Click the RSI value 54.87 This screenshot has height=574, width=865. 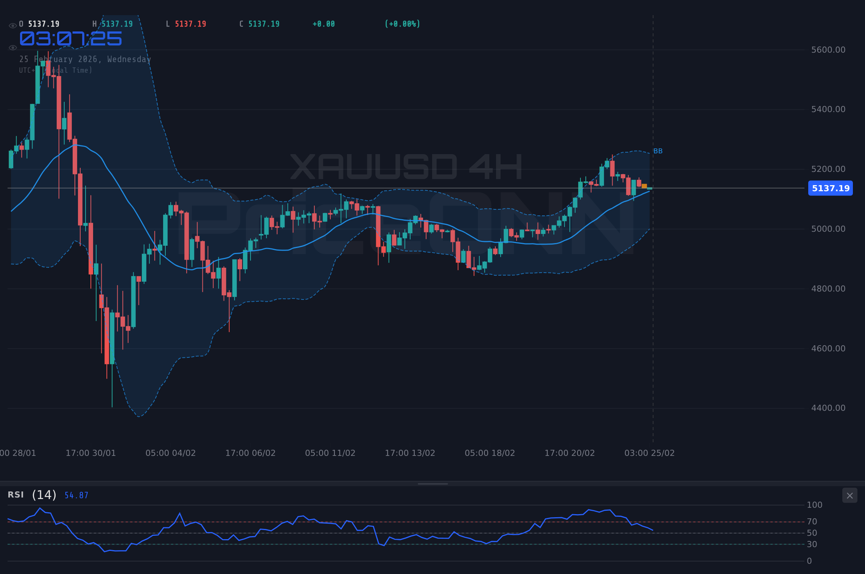[x=76, y=495]
